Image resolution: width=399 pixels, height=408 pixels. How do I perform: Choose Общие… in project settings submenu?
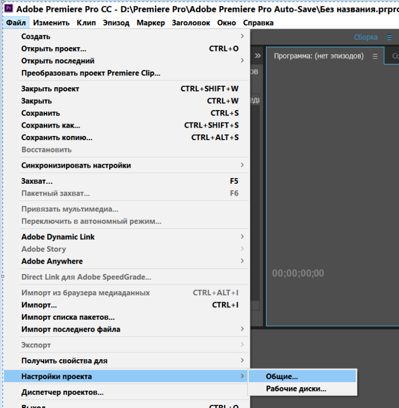click(x=302, y=376)
